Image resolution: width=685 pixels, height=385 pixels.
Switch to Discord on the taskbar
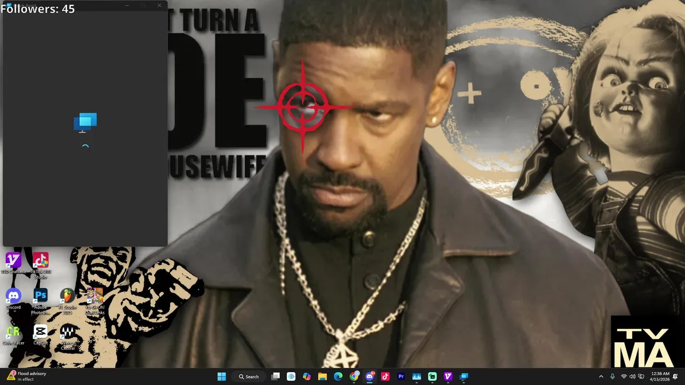(x=369, y=376)
